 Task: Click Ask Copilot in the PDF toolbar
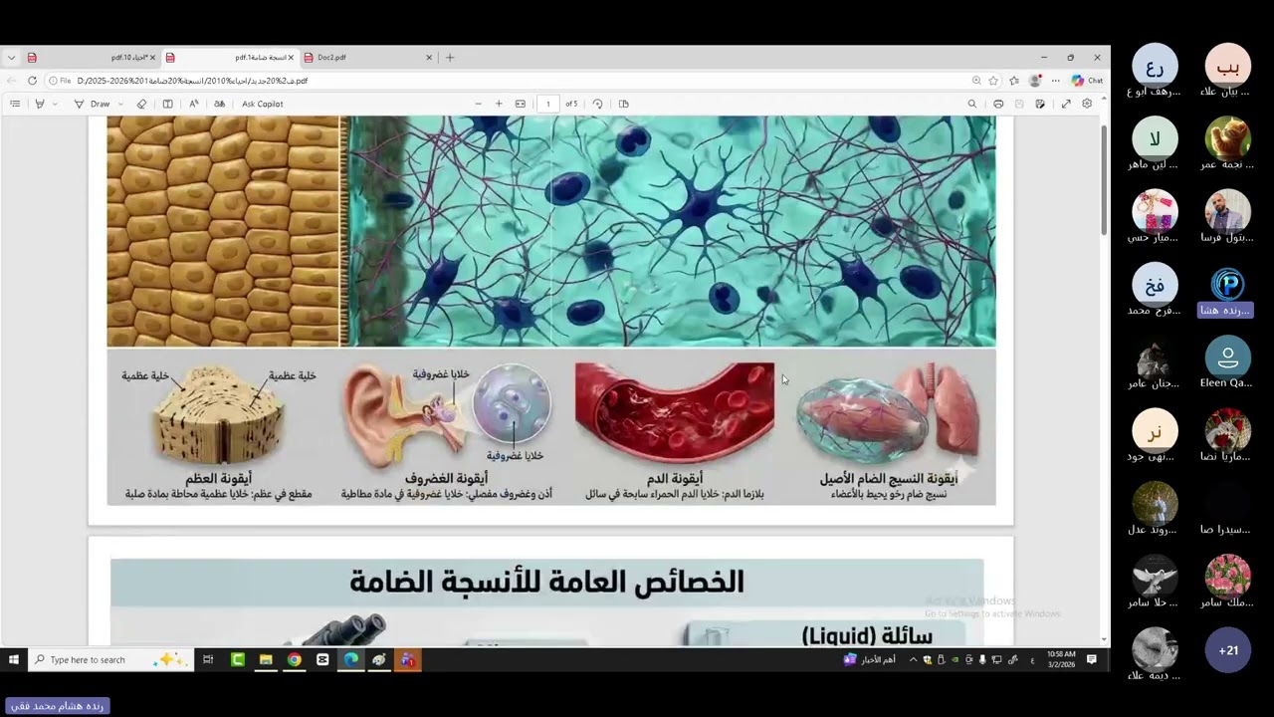point(263,104)
